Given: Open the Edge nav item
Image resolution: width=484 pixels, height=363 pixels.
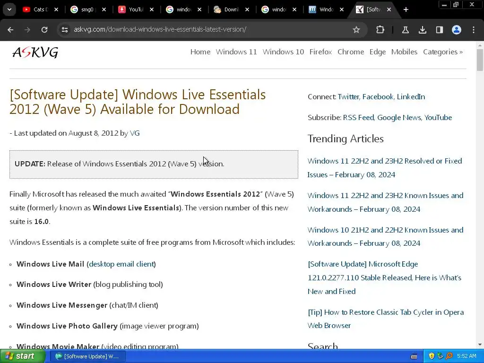Looking at the screenshot, I should tap(378, 52).
